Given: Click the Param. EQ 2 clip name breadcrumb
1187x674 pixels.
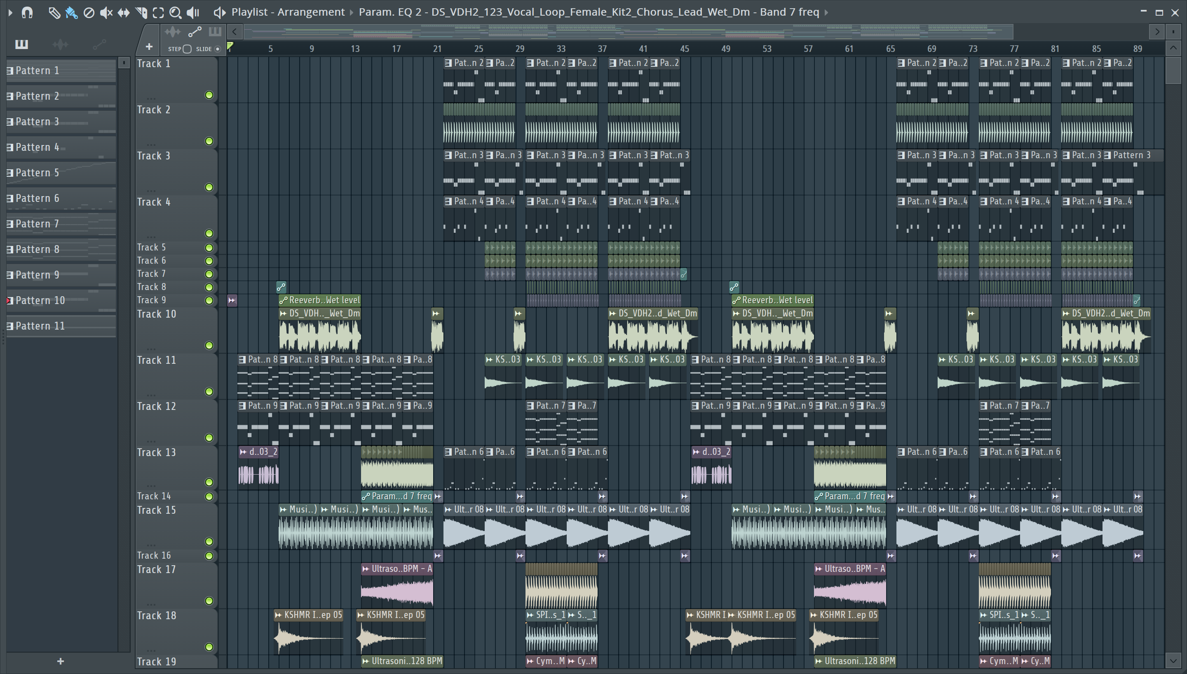Looking at the screenshot, I should (589, 12).
